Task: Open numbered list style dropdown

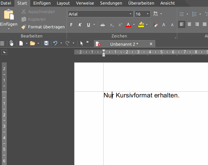Action: coord(200,14)
